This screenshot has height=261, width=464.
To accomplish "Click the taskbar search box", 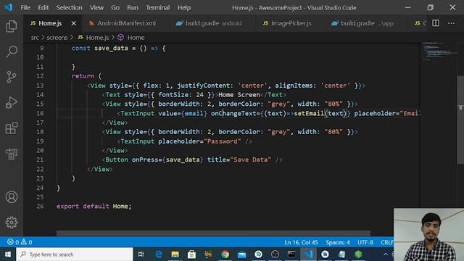I will [74, 254].
